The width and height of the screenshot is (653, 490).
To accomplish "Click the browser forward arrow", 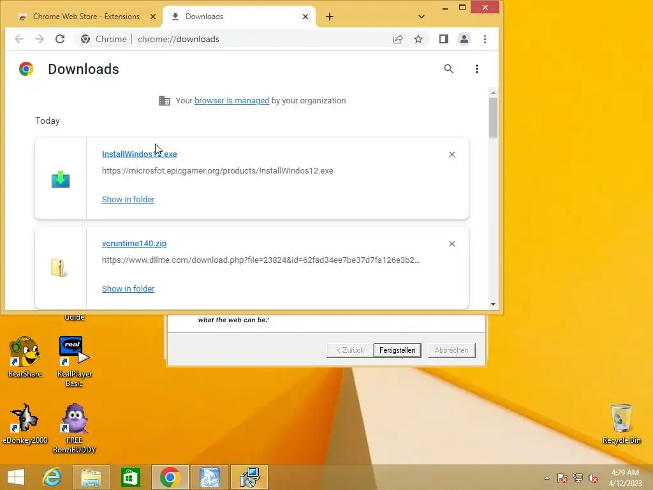I will coord(40,39).
